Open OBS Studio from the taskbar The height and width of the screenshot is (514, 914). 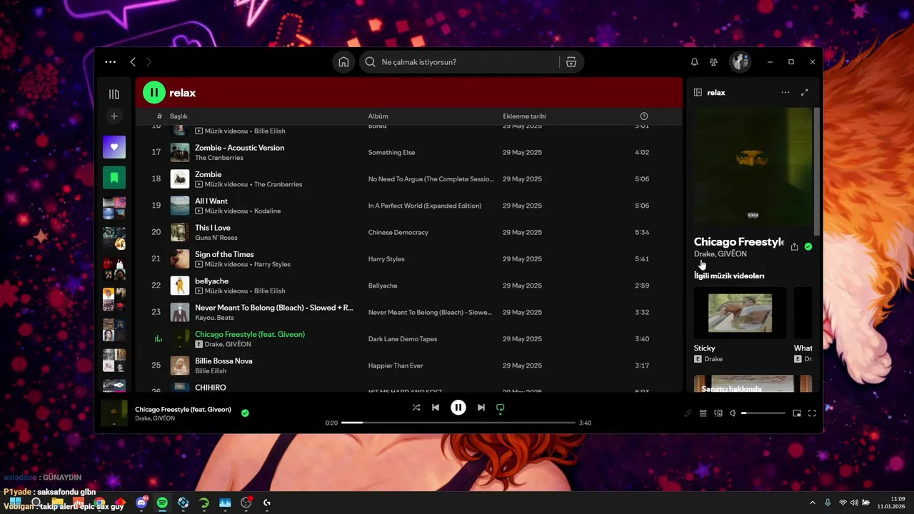pyautogui.click(x=246, y=503)
